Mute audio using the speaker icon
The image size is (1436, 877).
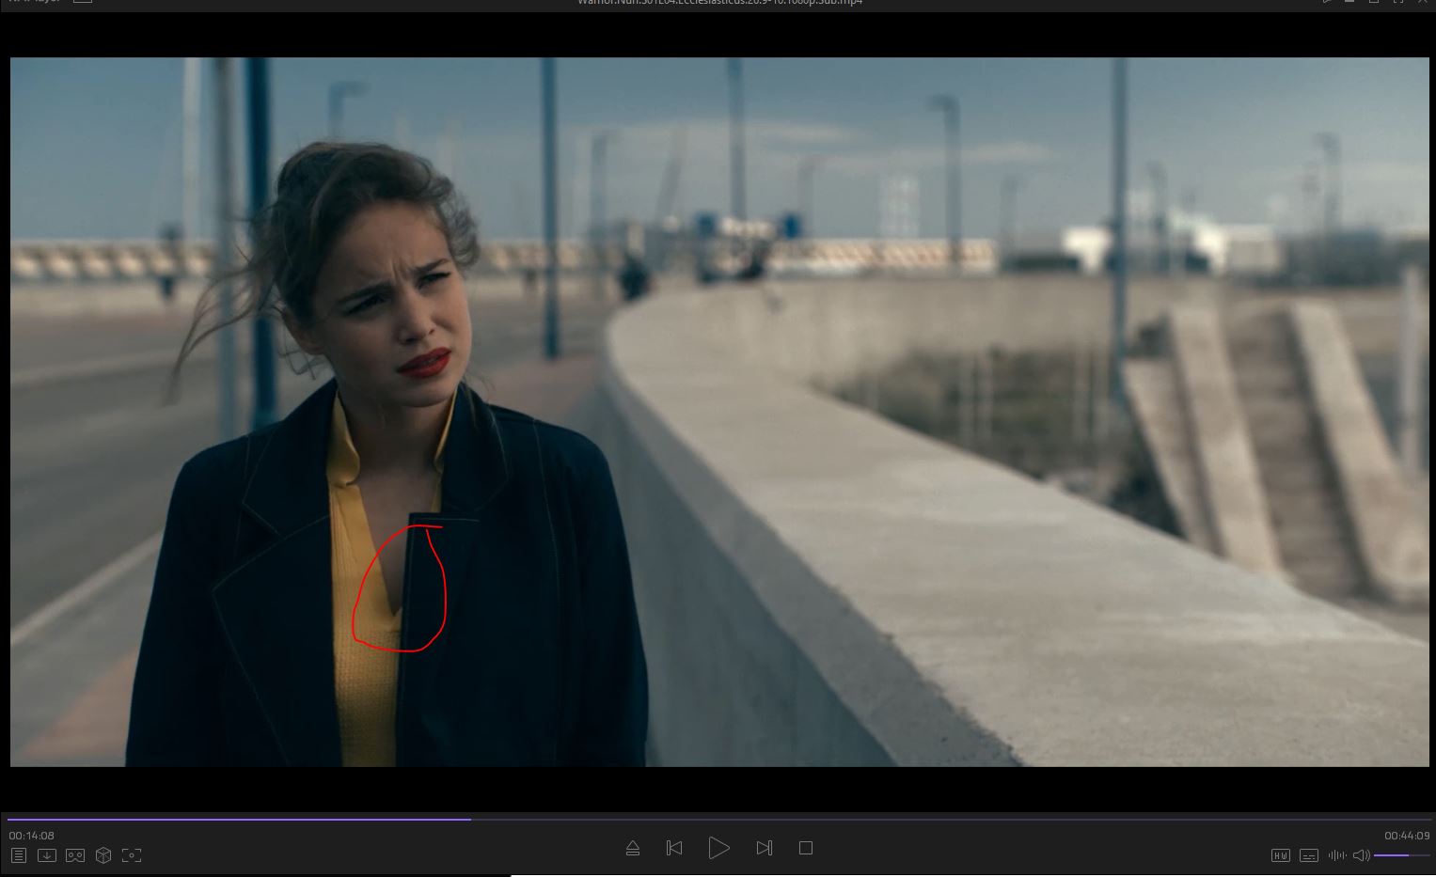tap(1361, 855)
